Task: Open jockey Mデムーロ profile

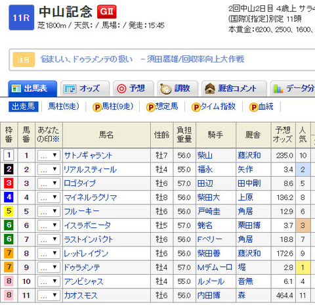Action: coord(215,268)
